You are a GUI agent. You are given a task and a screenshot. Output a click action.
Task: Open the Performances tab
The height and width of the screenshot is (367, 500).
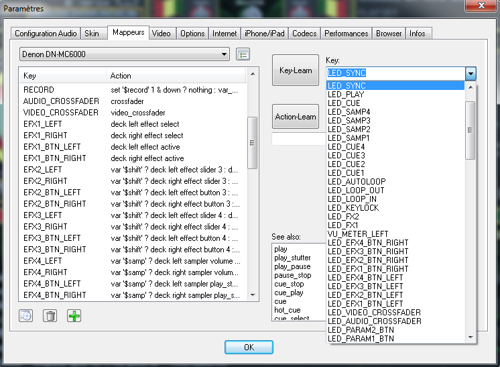(346, 34)
